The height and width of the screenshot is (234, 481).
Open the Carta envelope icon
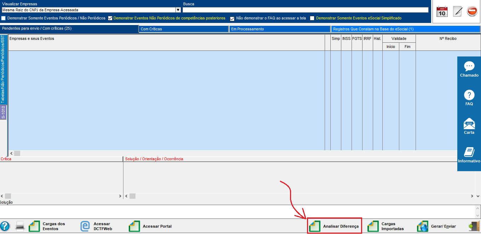click(469, 126)
